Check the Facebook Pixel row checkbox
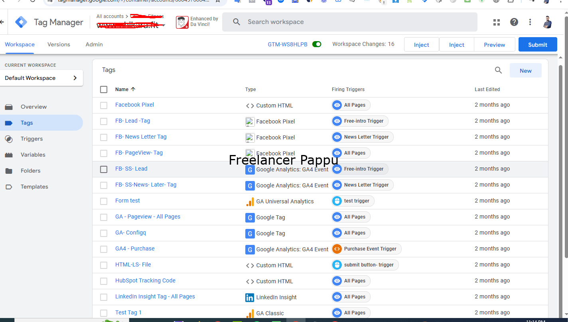The height and width of the screenshot is (322, 568). pos(104,105)
